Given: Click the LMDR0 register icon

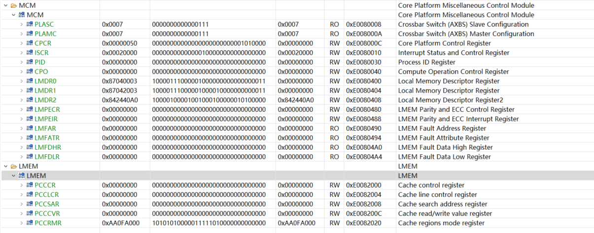Looking at the screenshot, I should coord(30,81).
